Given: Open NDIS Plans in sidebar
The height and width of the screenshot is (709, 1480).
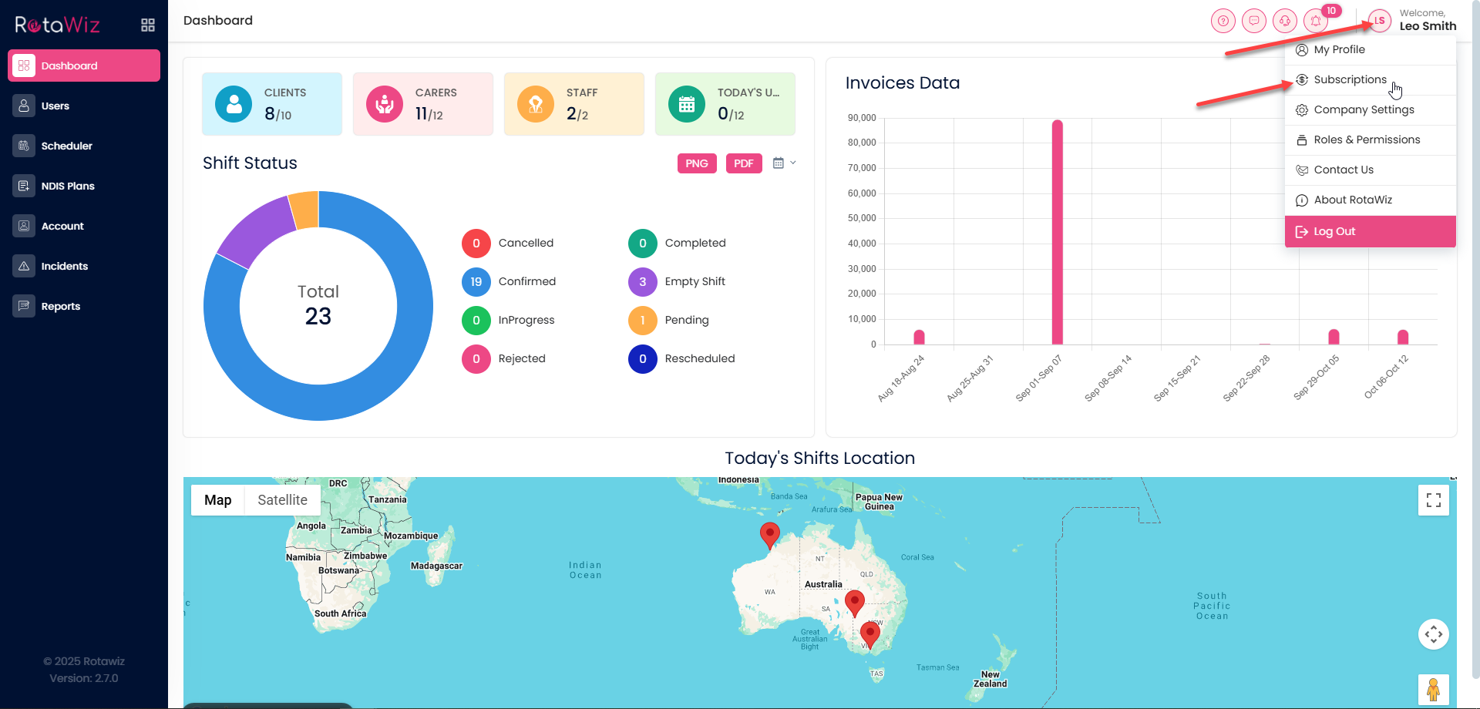Looking at the screenshot, I should click(68, 186).
